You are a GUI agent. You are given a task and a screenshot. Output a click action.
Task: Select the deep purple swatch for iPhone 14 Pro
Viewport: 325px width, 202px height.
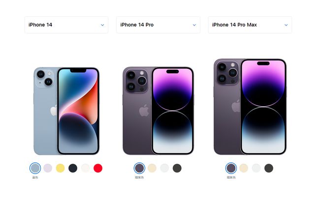coord(139,168)
